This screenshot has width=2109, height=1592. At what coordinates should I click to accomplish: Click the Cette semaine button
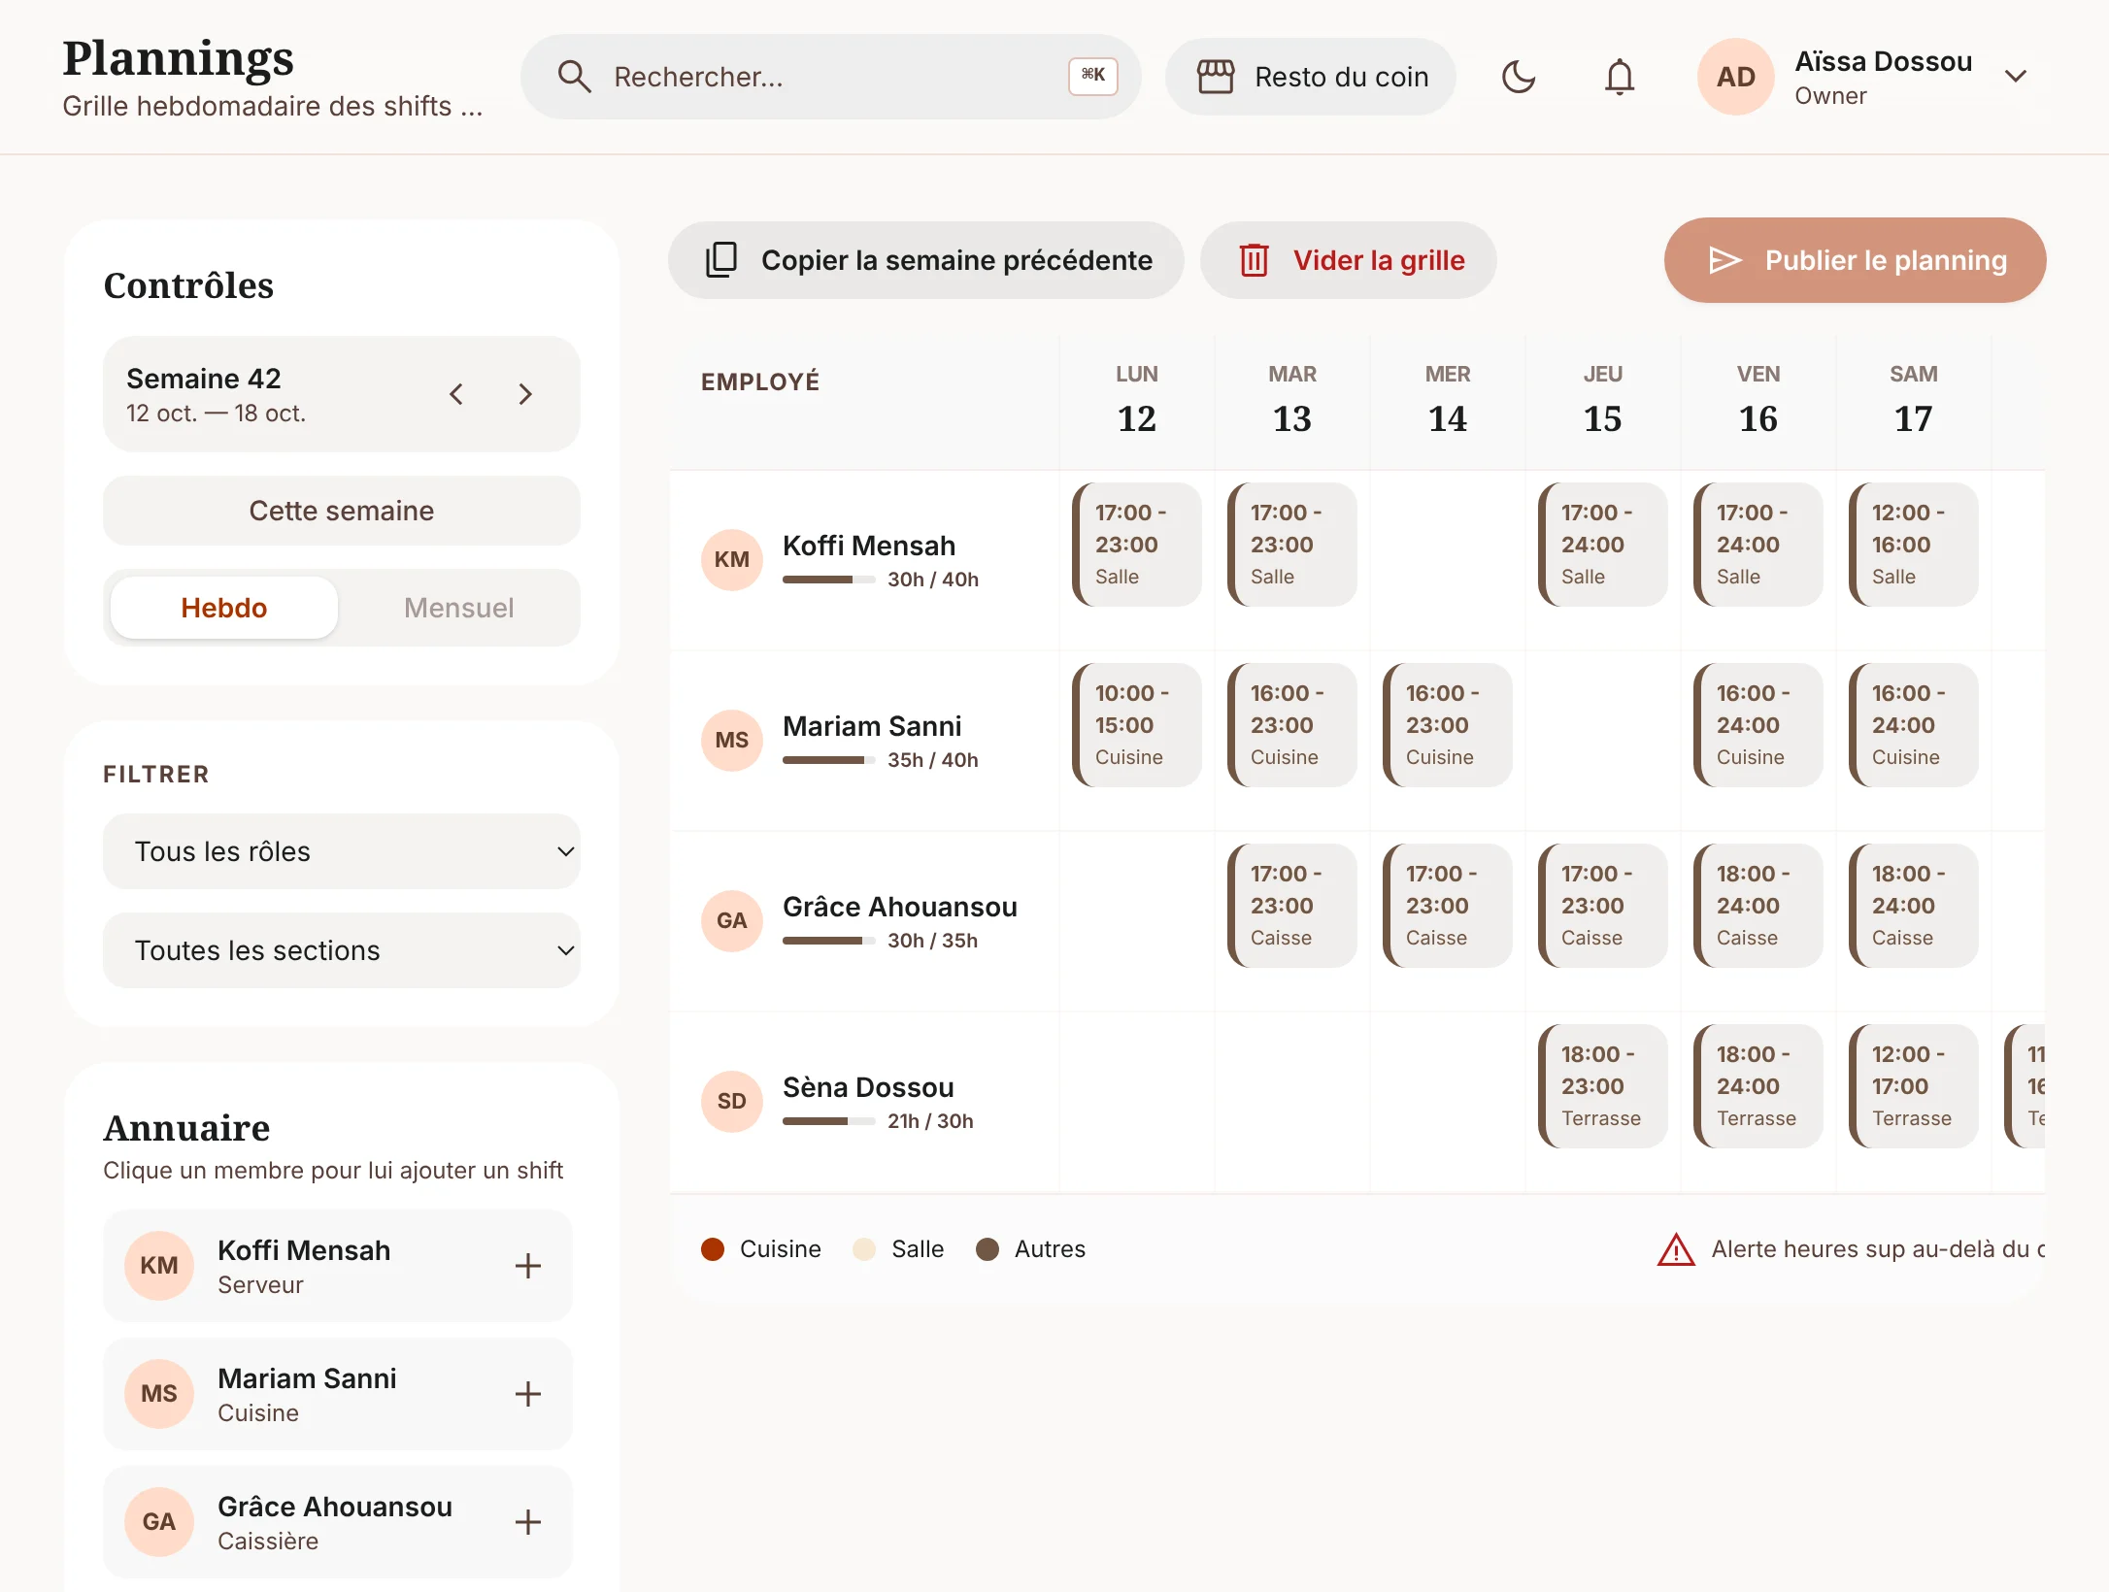(342, 511)
